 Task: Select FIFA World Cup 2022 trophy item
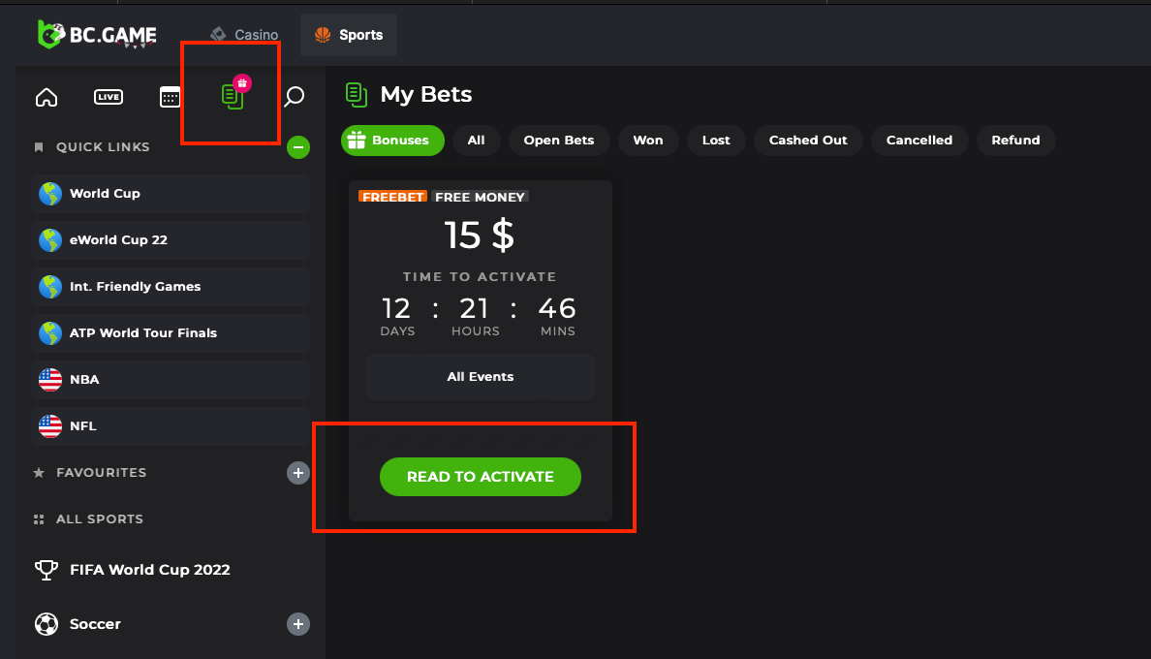(x=149, y=570)
